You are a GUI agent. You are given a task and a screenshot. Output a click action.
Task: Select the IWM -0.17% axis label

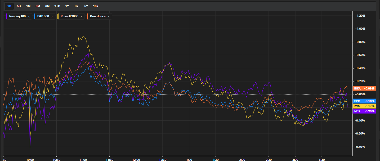pos(364,106)
